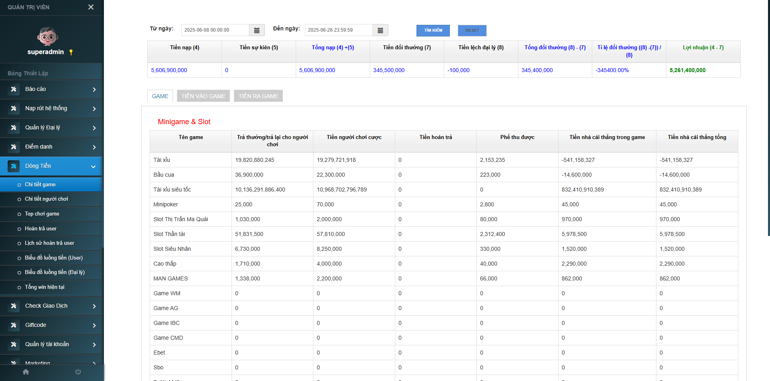Select the MAN GAMES row name
Image resolution: width=770 pixels, height=381 pixels.
tap(171, 279)
